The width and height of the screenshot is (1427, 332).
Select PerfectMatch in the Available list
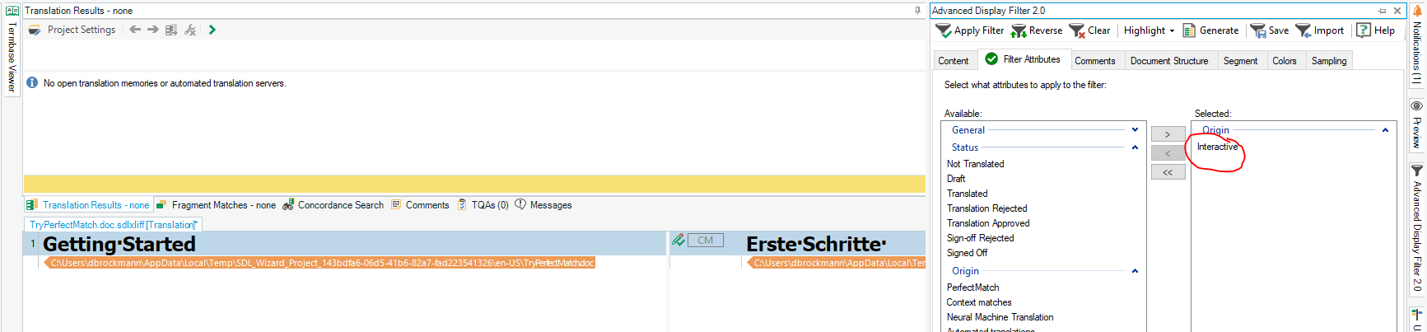pos(972,288)
